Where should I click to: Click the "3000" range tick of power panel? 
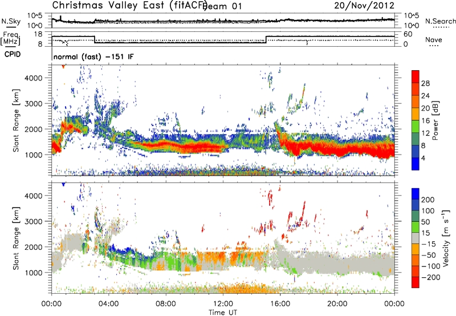pos(33,104)
